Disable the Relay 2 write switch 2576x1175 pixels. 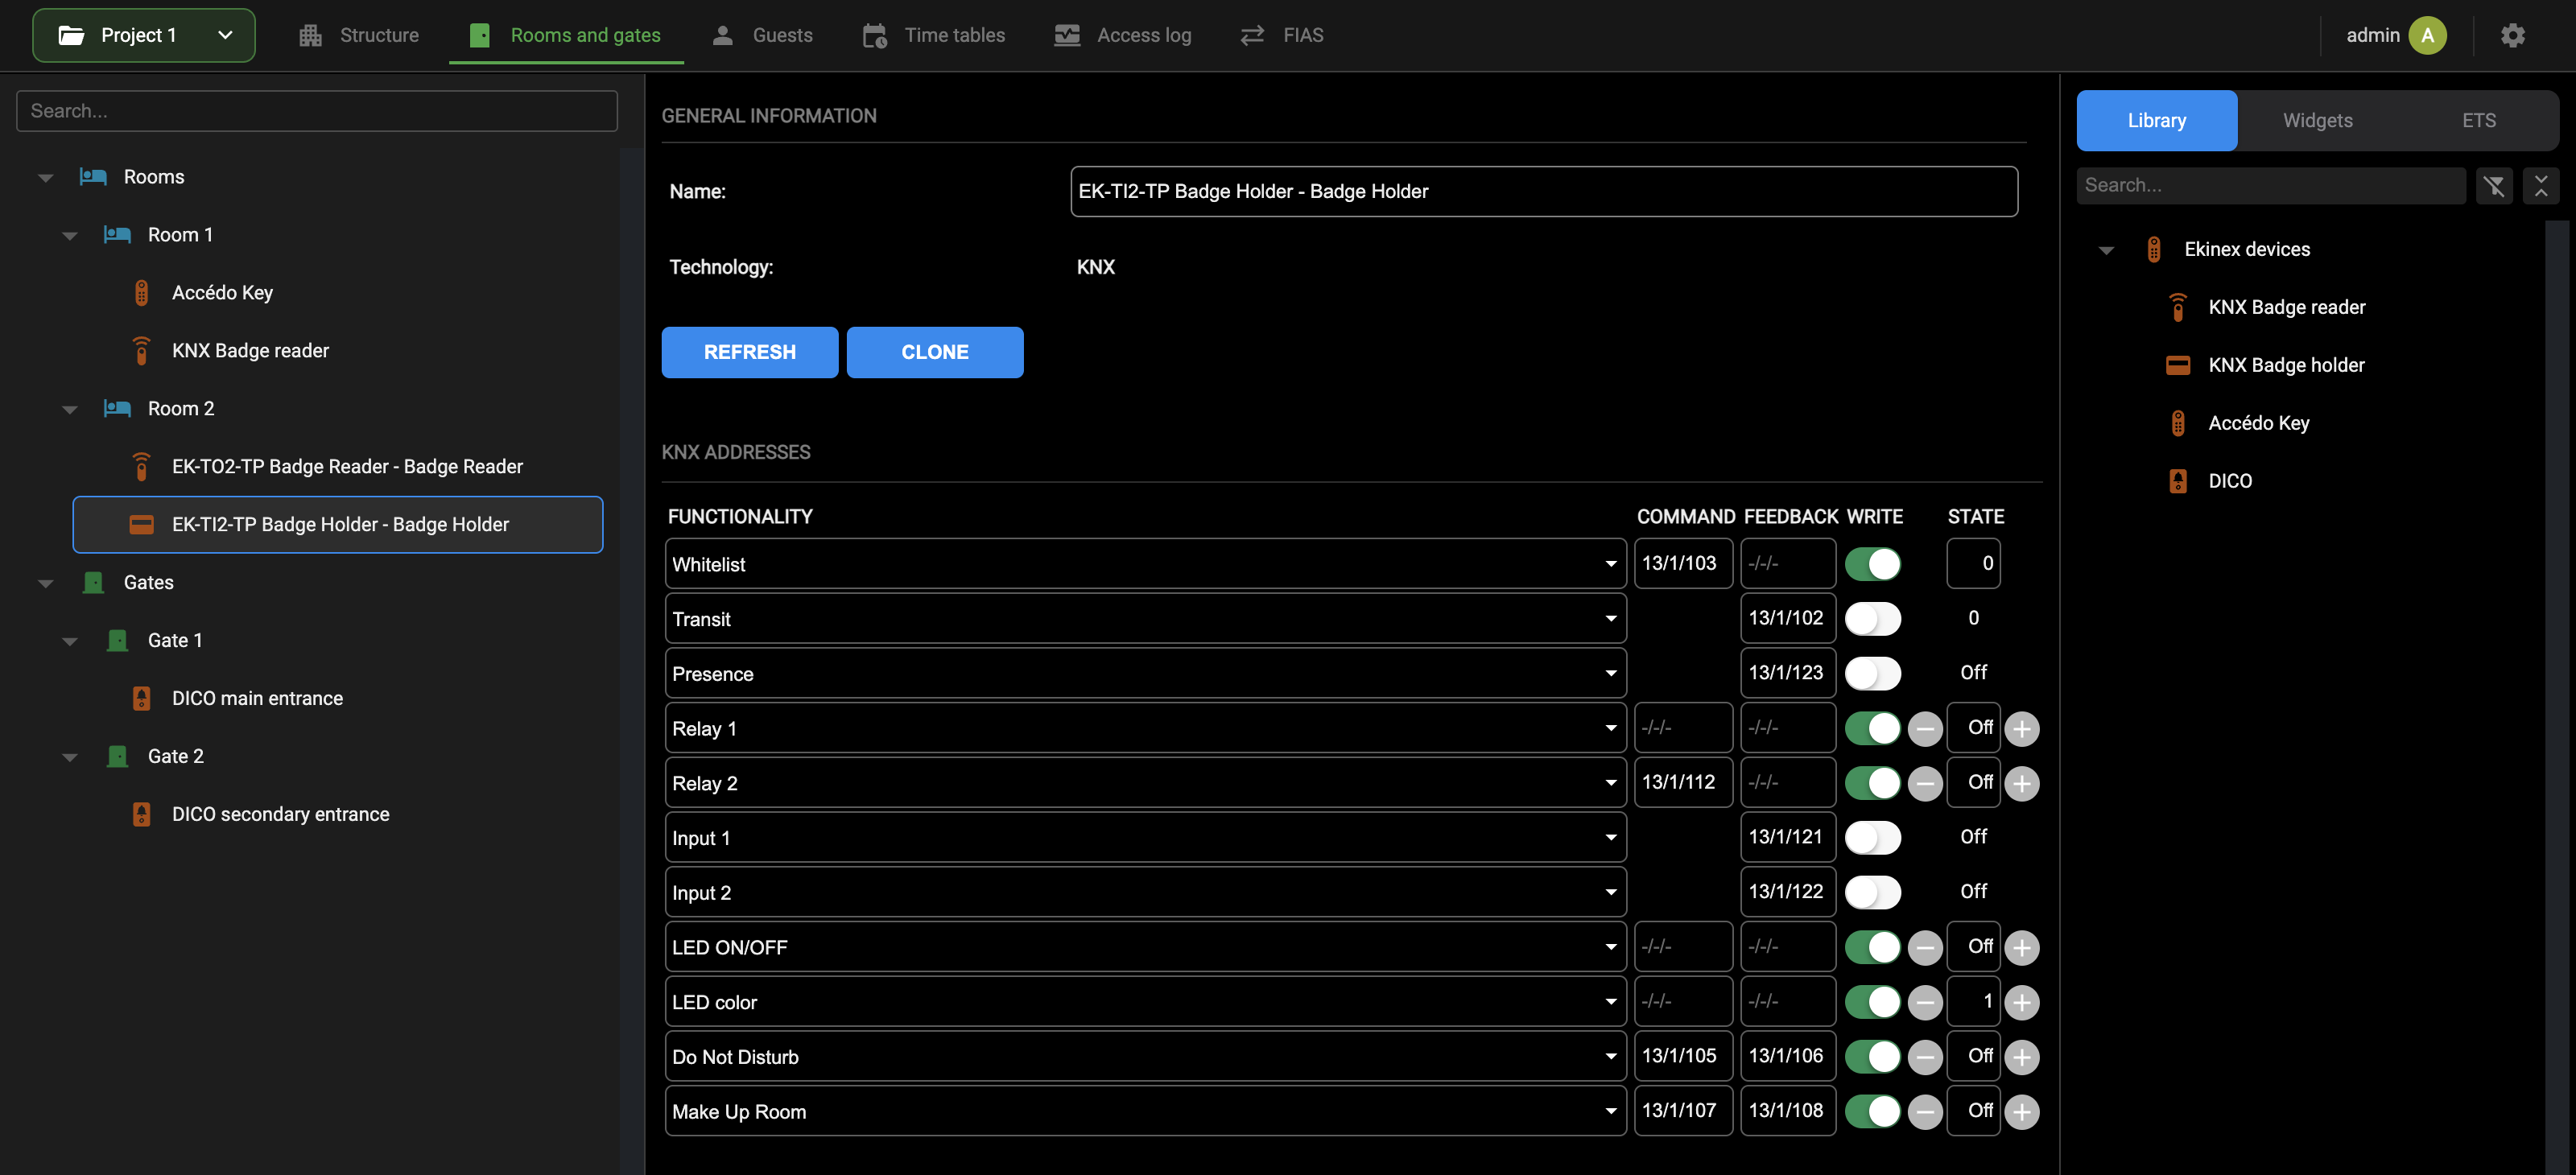coord(1873,783)
